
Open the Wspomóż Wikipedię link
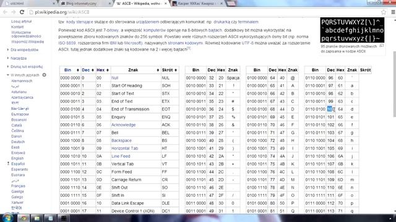point(27,42)
